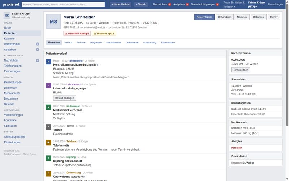Click the red Penicillin allergy text
This screenshot has height=181, width=289.
click(x=237, y=148)
